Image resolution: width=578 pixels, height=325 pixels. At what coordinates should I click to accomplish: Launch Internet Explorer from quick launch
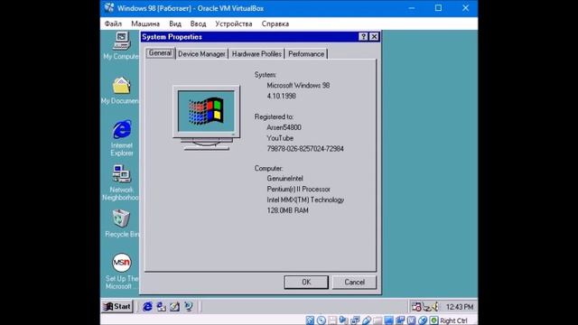147,307
